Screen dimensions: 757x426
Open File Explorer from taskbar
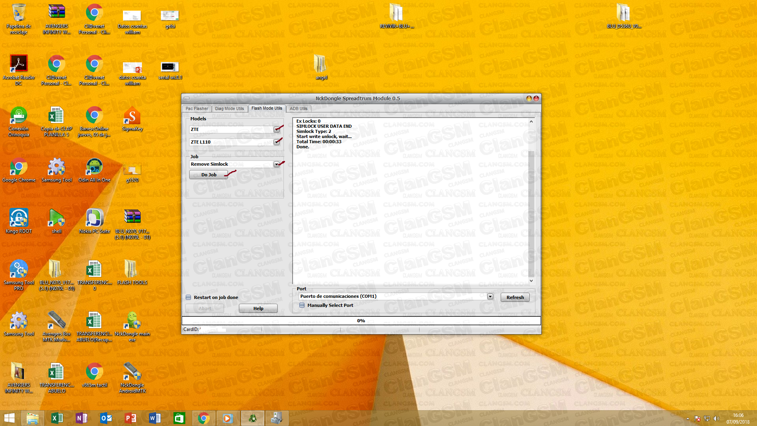pos(32,418)
